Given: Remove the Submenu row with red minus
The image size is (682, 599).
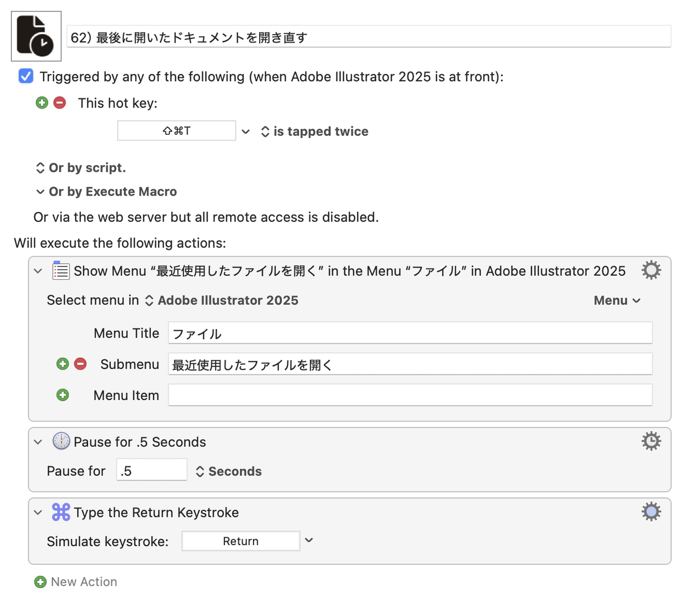Looking at the screenshot, I should 81,364.
